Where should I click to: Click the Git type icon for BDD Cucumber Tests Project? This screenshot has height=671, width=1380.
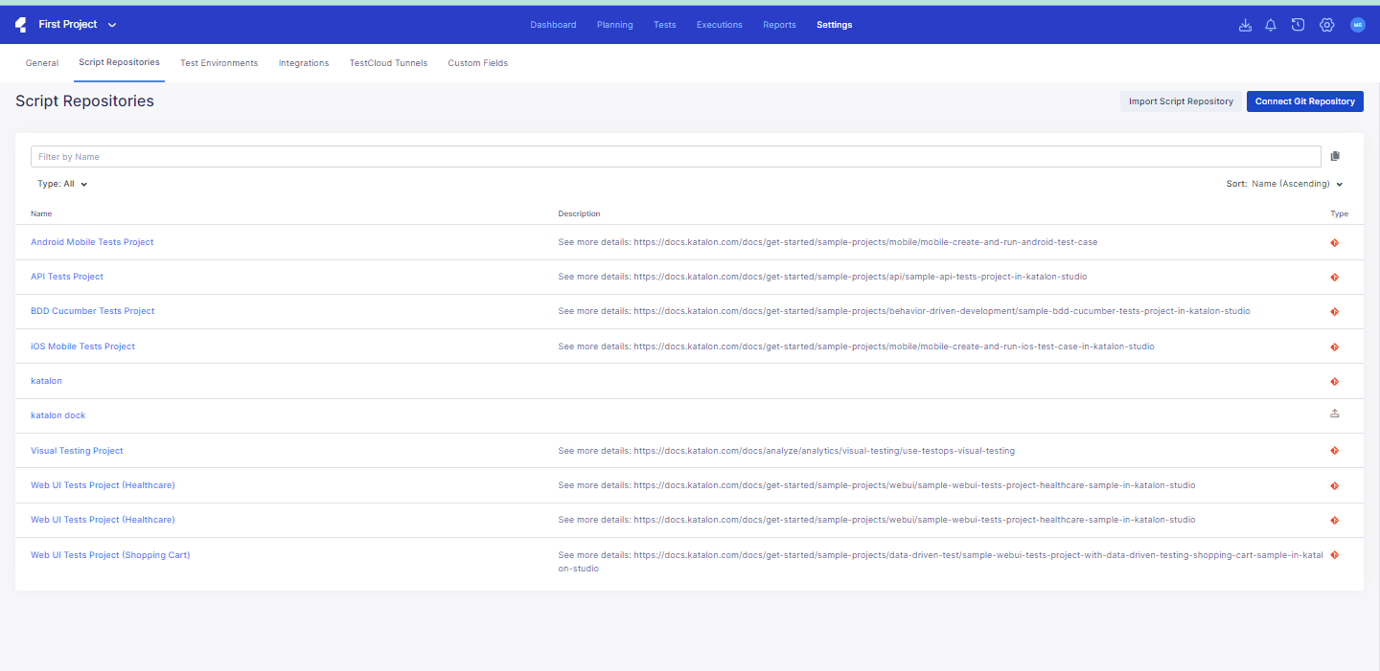pyautogui.click(x=1334, y=312)
